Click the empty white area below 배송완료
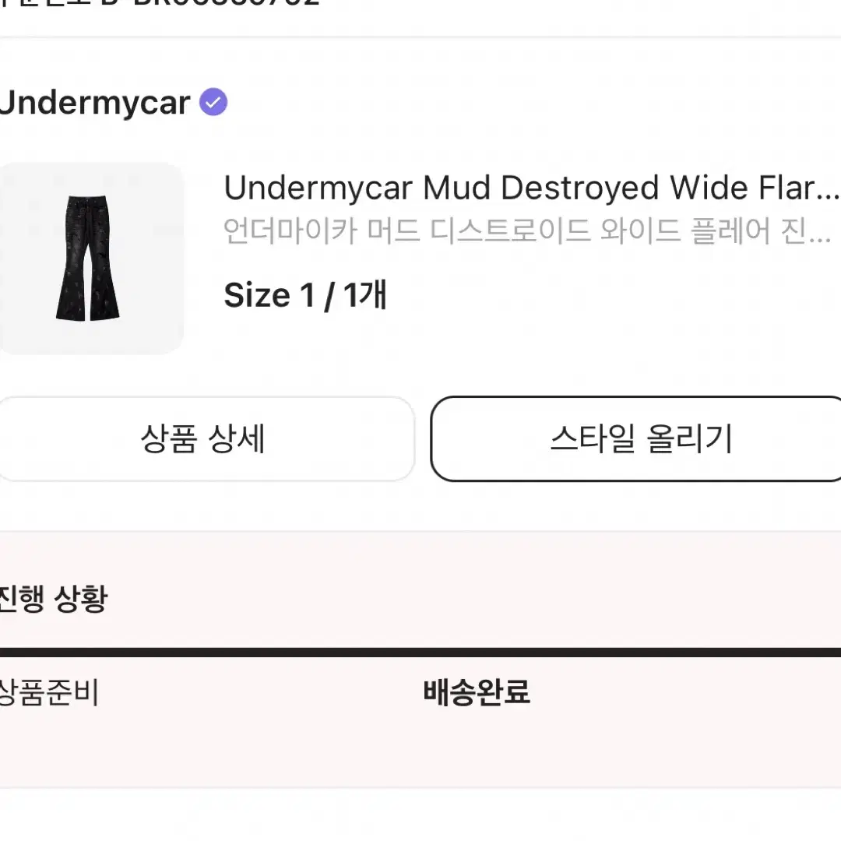The width and height of the screenshot is (841, 841). pos(420,815)
